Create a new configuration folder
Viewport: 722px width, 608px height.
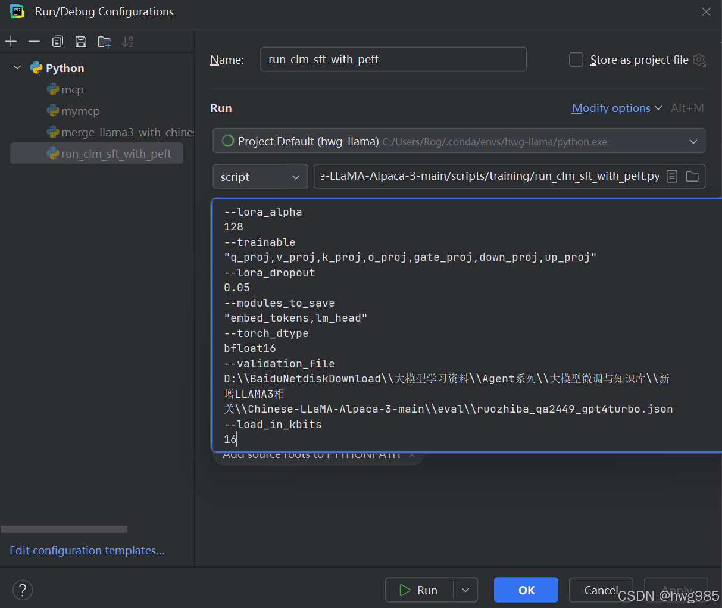[105, 42]
